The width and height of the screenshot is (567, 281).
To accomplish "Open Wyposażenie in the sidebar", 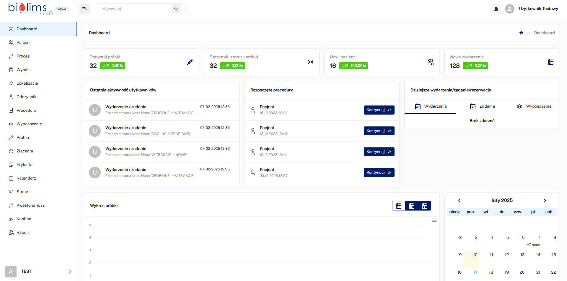I will (38, 124).
